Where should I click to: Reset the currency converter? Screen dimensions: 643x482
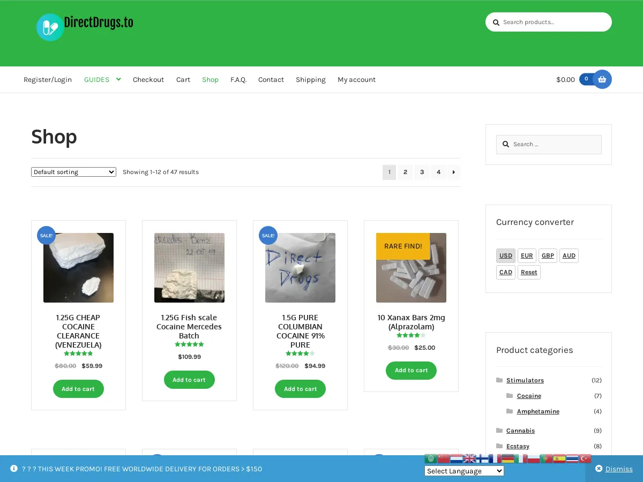pos(529,272)
